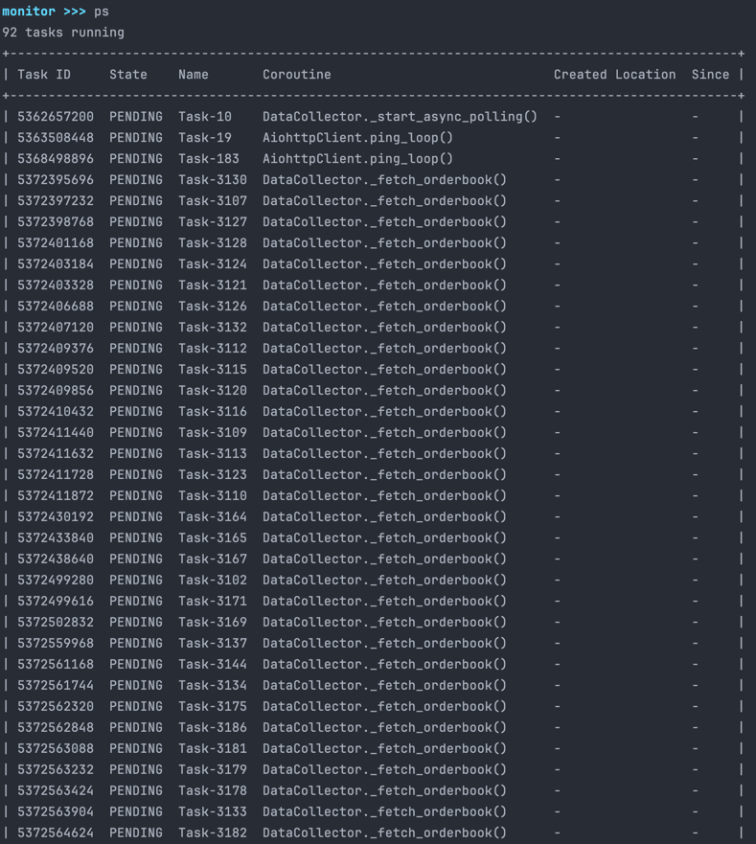Select task ID 5372564624

(x=56, y=833)
